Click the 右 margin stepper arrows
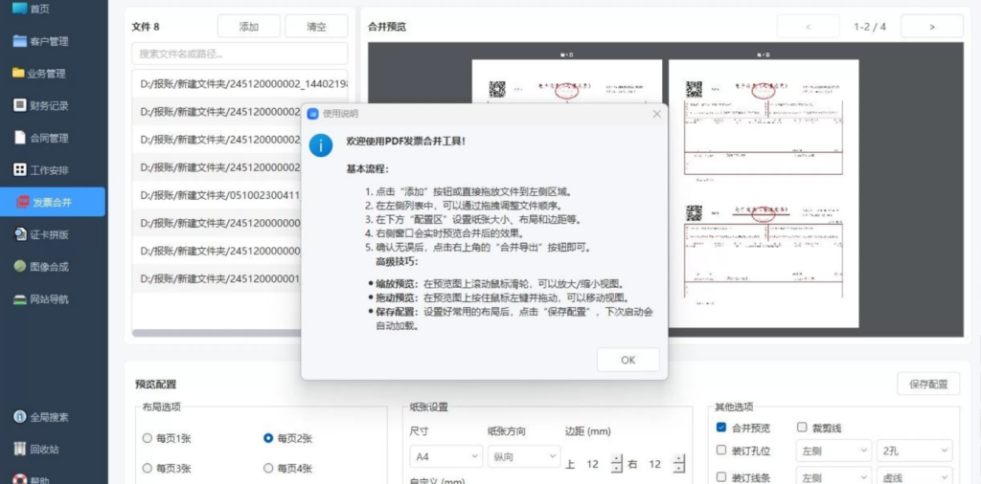Image resolution: width=981 pixels, height=484 pixels. [x=679, y=464]
